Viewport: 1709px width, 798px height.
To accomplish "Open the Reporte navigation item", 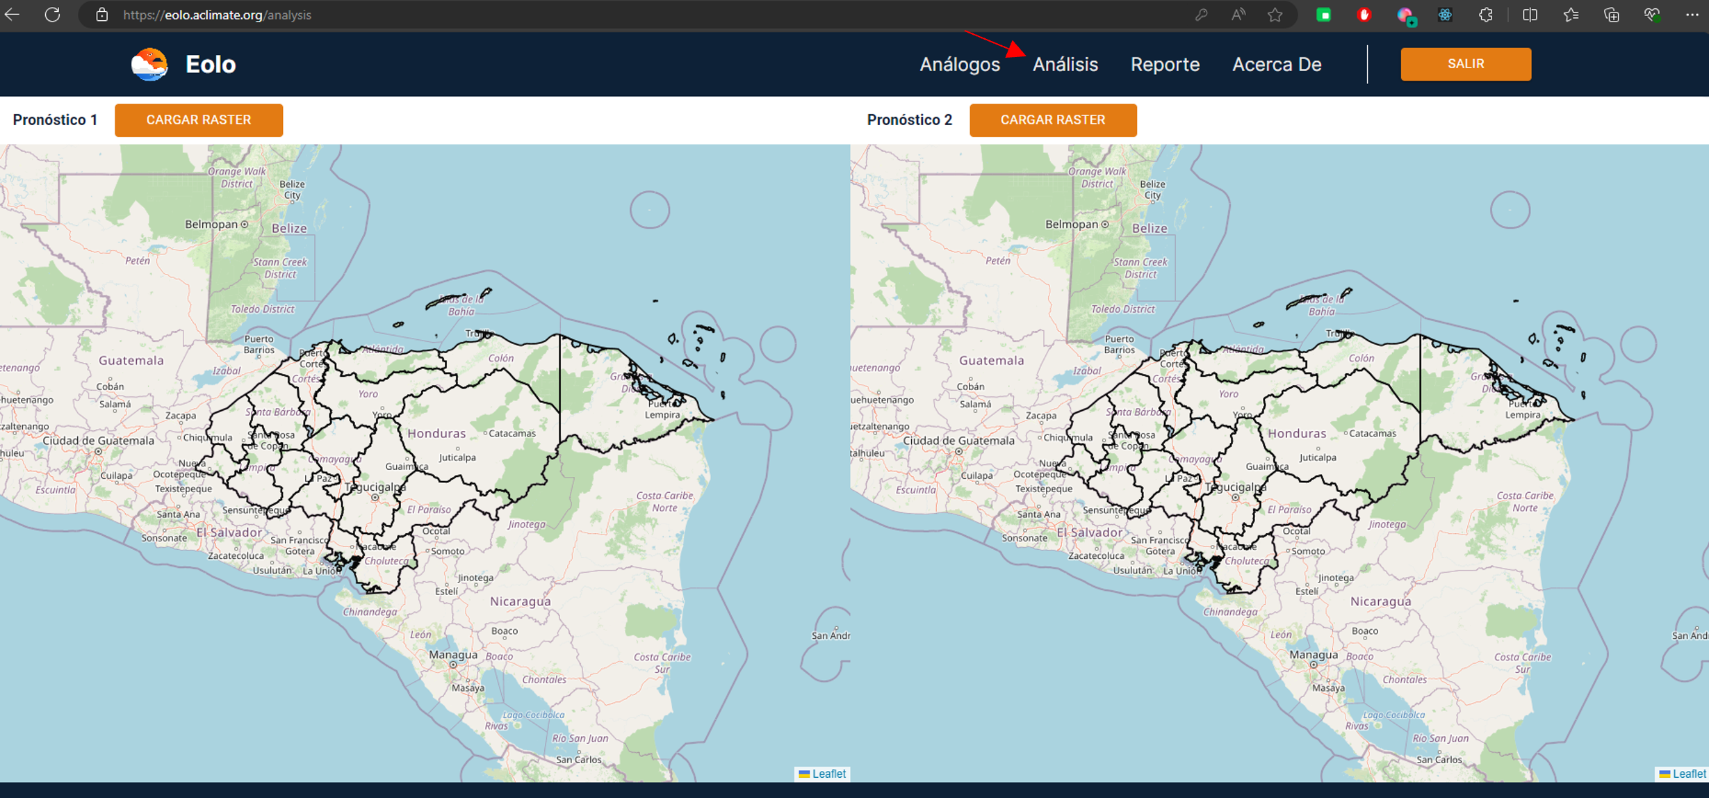I will point(1165,65).
